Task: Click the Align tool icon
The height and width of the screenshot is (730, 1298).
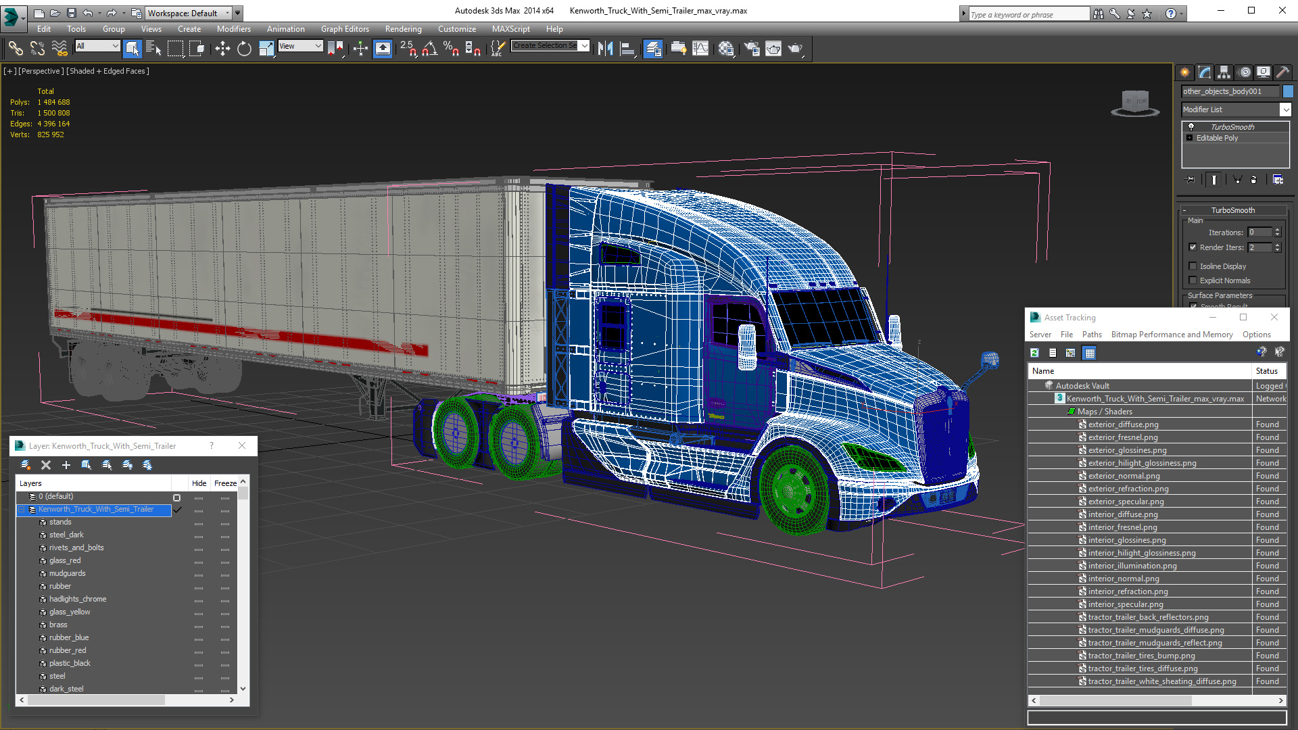Action: [627, 48]
